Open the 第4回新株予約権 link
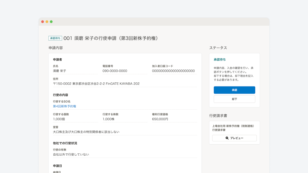This screenshot has height=173, width=308. (x=64, y=106)
